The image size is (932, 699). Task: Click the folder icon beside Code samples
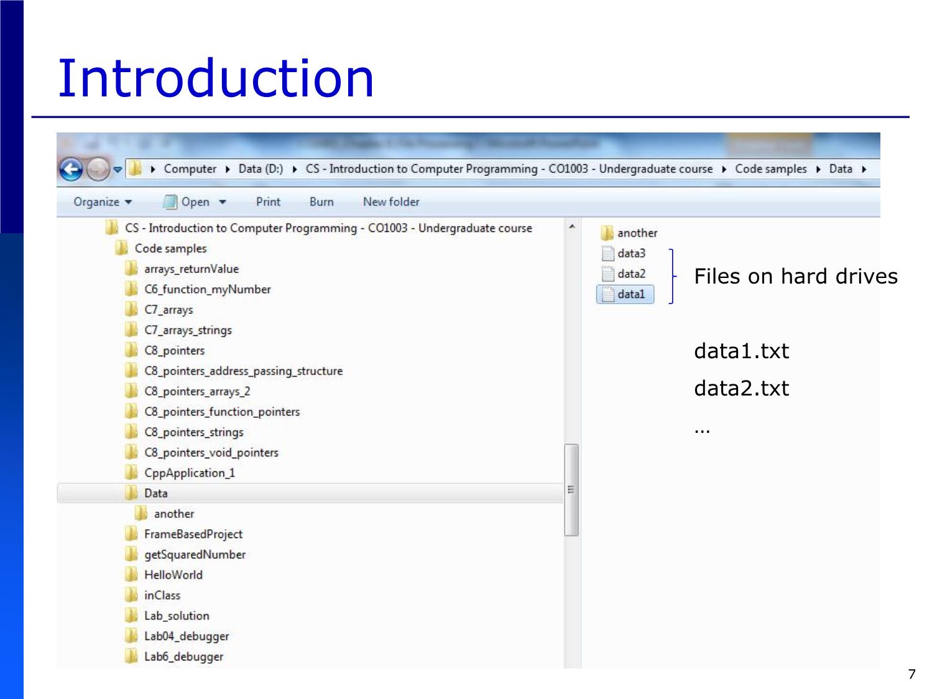(121, 248)
